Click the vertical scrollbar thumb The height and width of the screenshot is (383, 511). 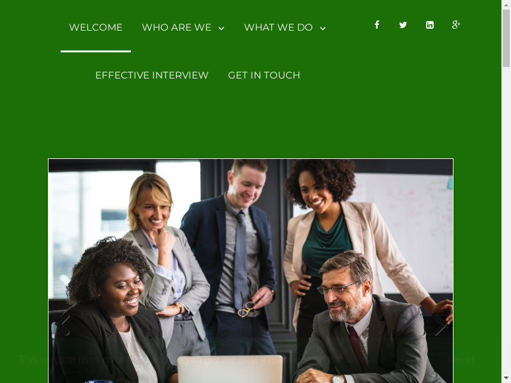pyautogui.click(x=506, y=38)
